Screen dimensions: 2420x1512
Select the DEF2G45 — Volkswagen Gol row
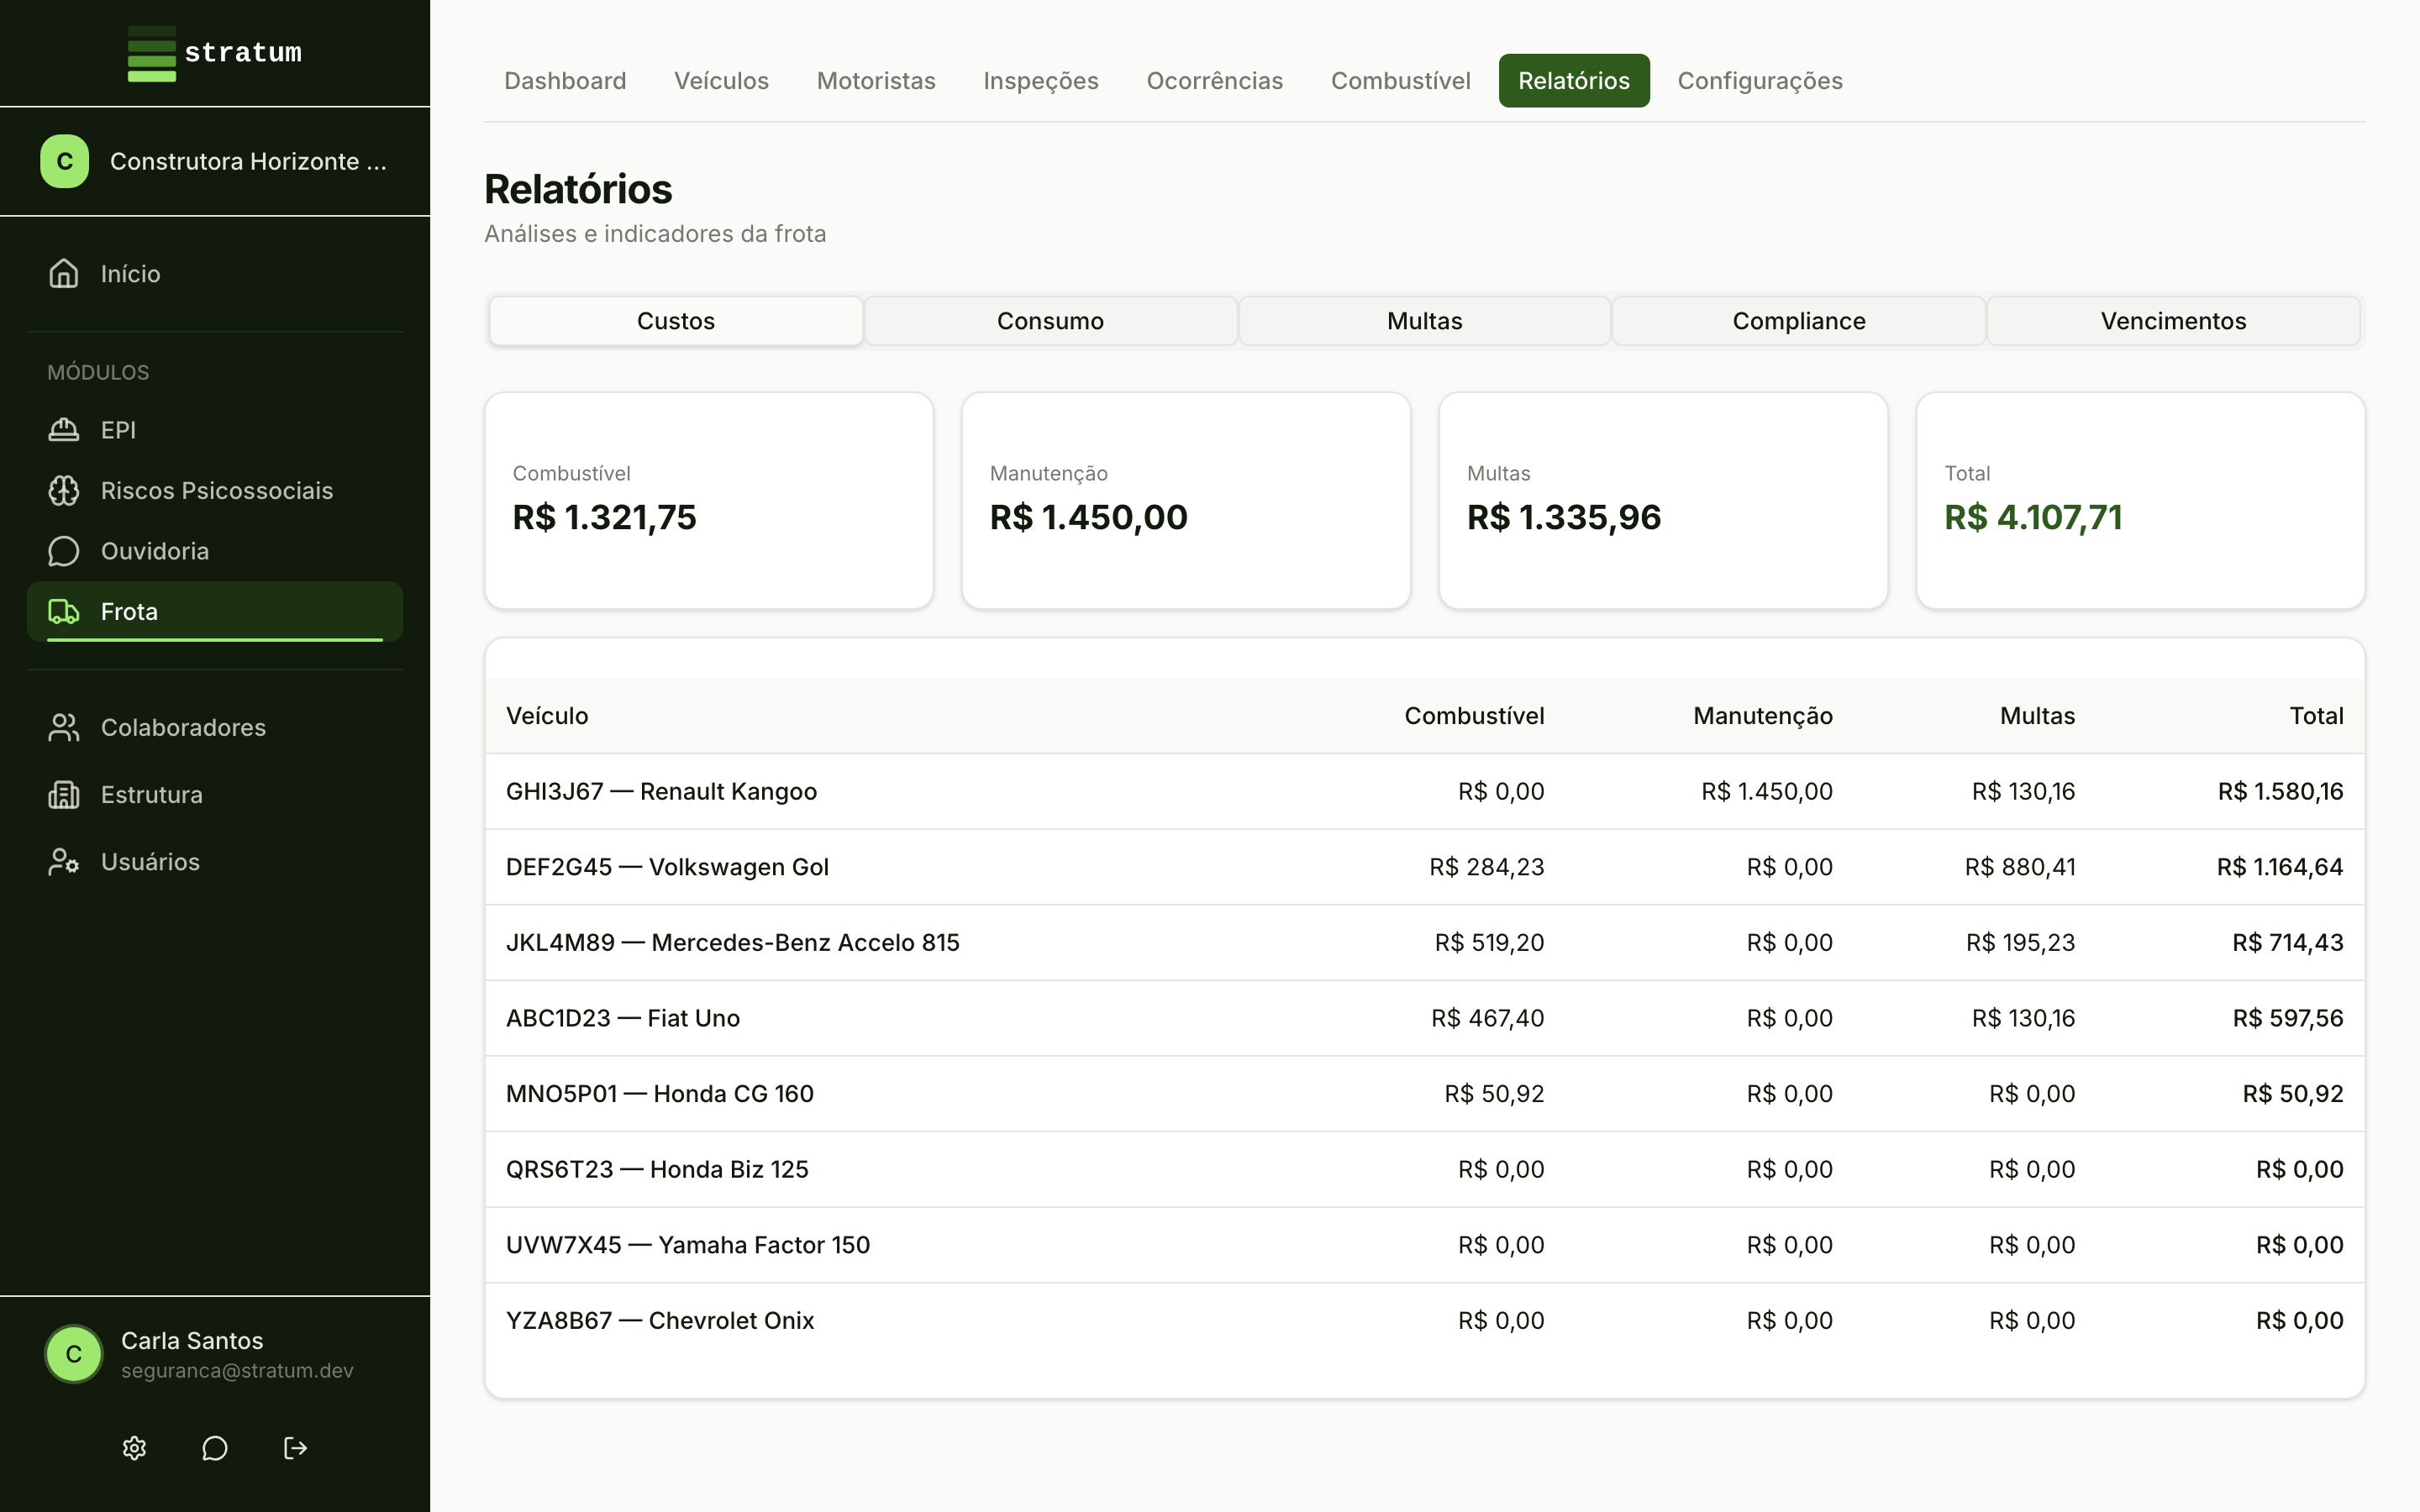click(x=1424, y=867)
